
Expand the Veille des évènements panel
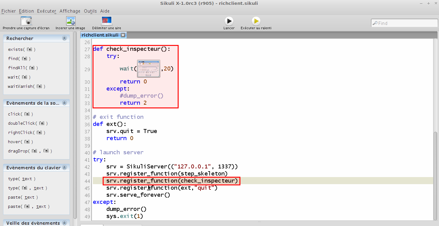(x=64, y=223)
